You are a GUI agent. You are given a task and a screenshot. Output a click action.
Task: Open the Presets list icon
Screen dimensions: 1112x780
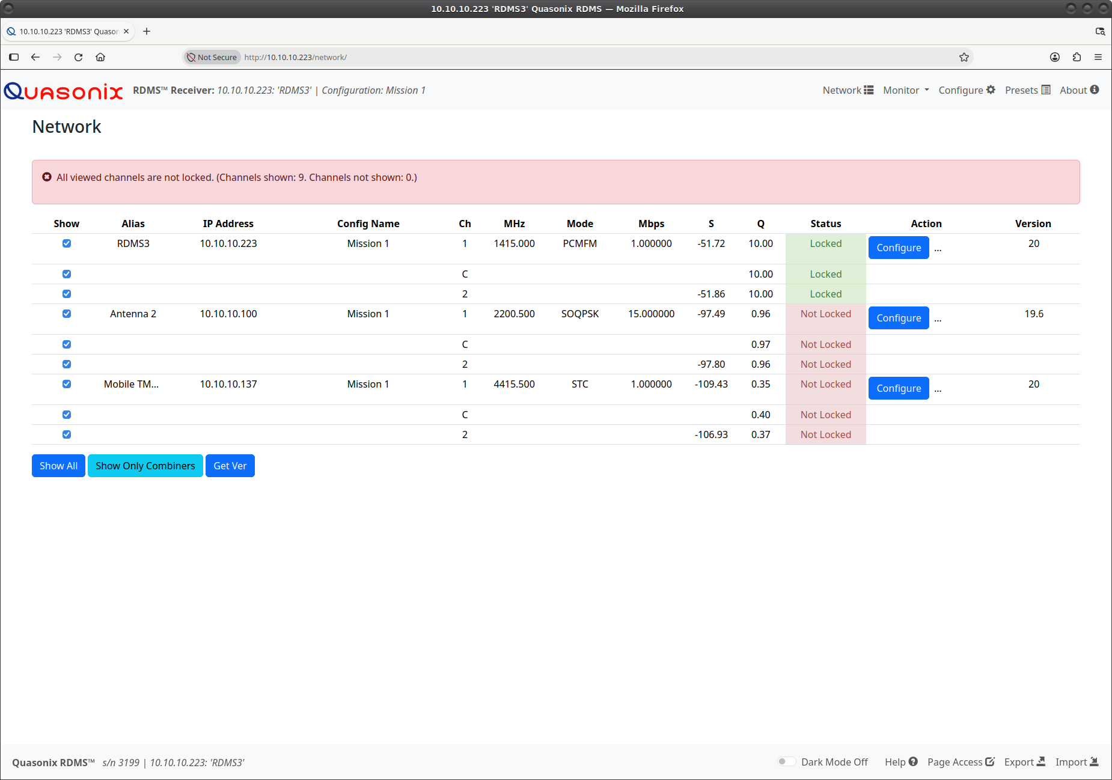point(1046,90)
